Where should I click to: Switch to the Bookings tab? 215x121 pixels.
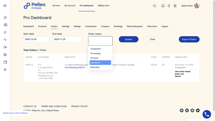(x=118, y=27)
